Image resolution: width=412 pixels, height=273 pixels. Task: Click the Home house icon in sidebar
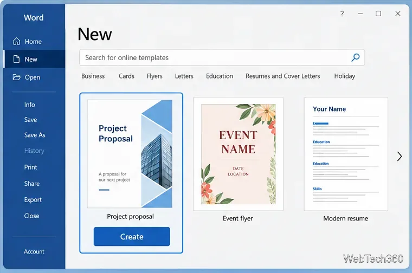[x=17, y=41]
